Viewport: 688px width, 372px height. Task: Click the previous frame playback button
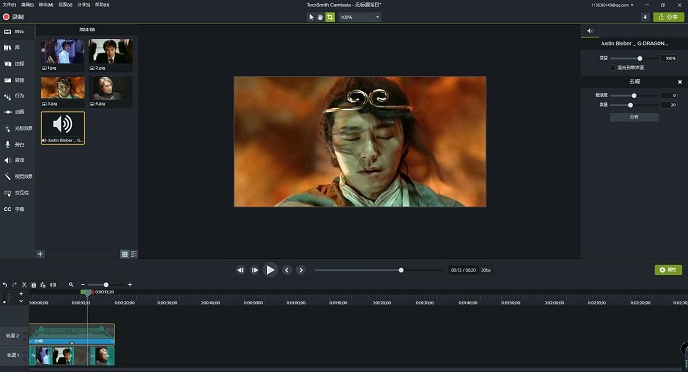(240, 270)
